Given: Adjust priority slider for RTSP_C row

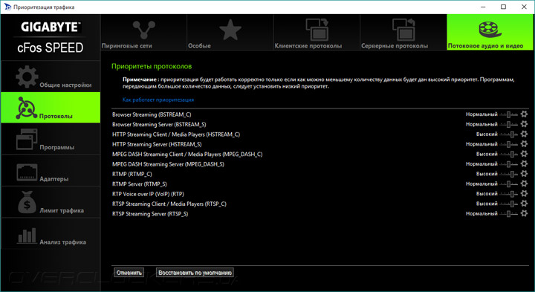Looking at the screenshot, I should pos(509,204).
